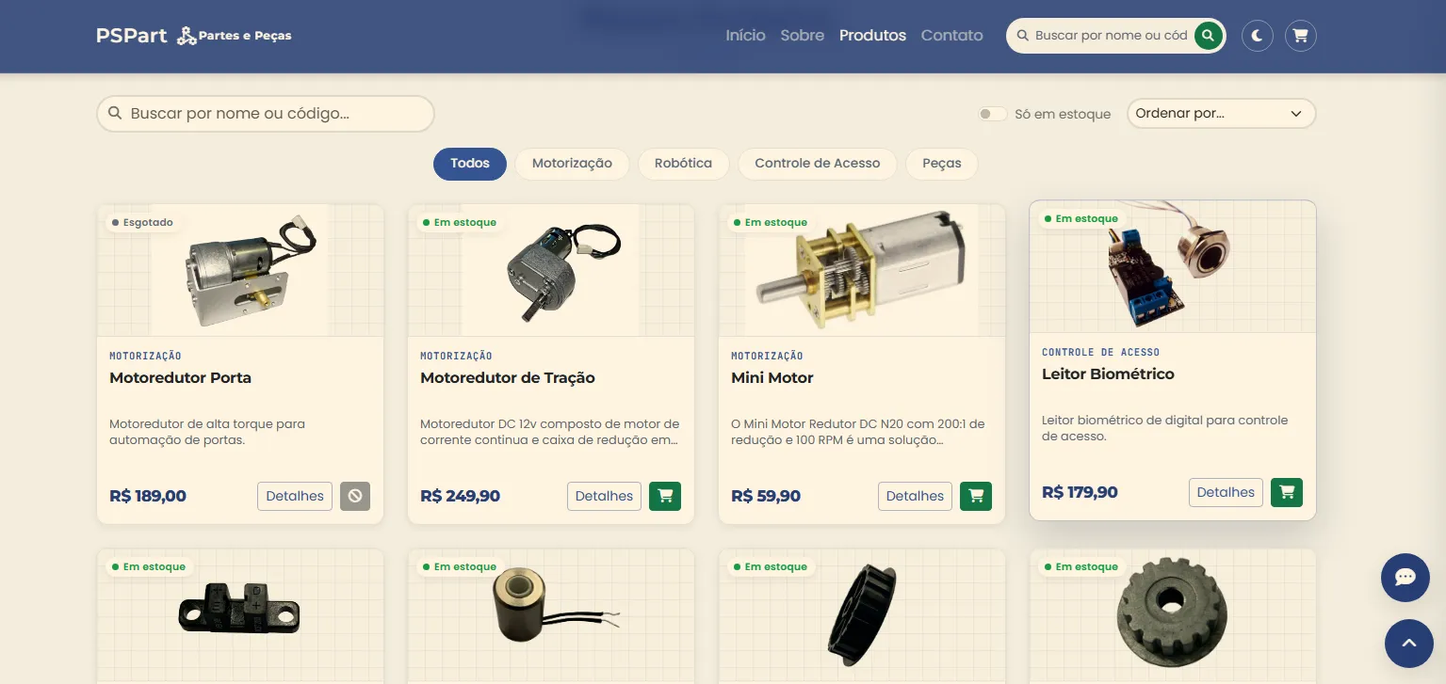This screenshot has width=1446, height=684.
Task: Click the header search input field
Action: click(x=1111, y=36)
